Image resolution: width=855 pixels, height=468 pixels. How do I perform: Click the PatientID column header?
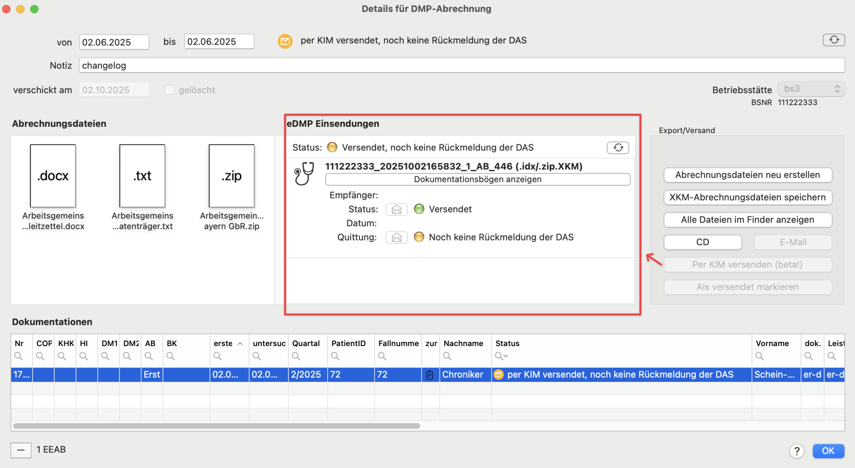click(348, 344)
